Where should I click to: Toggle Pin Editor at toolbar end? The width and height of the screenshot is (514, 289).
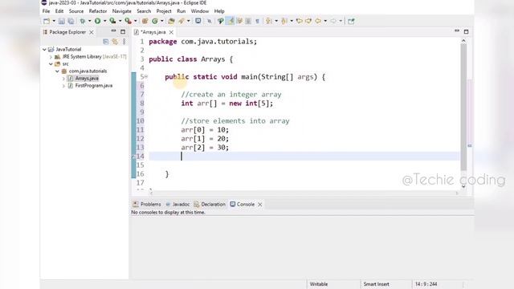[x=351, y=21]
